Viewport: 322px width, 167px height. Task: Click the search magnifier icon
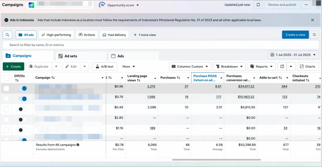(7, 35)
